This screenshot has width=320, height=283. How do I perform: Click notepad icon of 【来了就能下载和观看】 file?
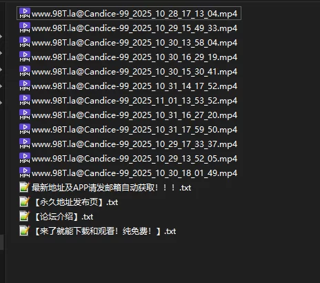click(25, 231)
